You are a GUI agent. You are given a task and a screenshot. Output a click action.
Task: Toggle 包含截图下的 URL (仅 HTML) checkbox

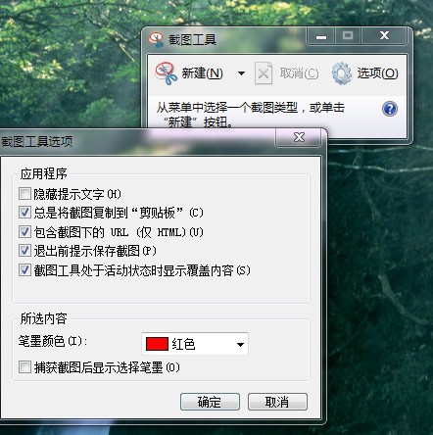pos(24,231)
